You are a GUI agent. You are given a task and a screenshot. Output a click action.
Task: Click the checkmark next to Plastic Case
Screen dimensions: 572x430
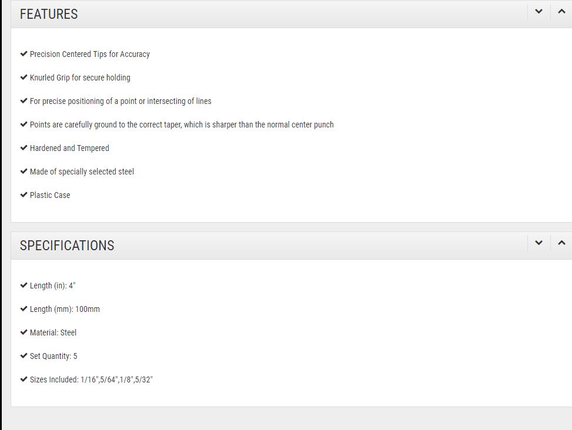tap(24, 195)
